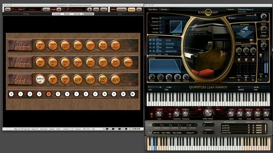
Task: Select combination piston 1
Action: coord(20,94)
